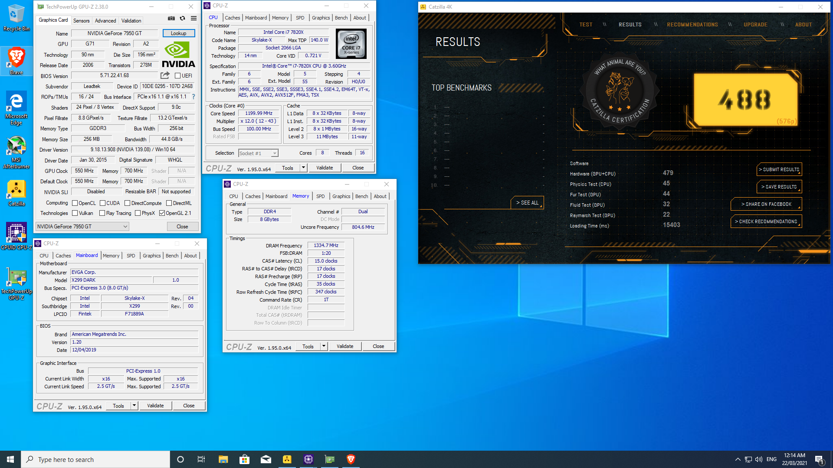The height and width of the screenshot is (468, 833).
Task: Open Recycle Bin desktop icon
Action: [16, 18]
